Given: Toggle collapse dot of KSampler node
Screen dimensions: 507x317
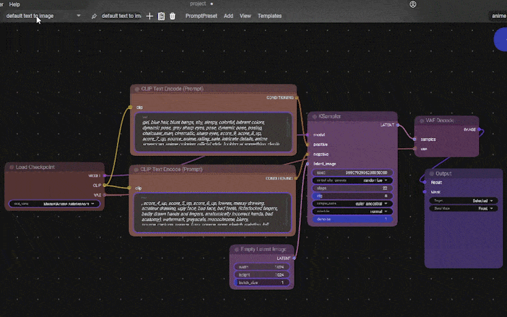Looking at the screenshot, I should (x=314, y=116).
